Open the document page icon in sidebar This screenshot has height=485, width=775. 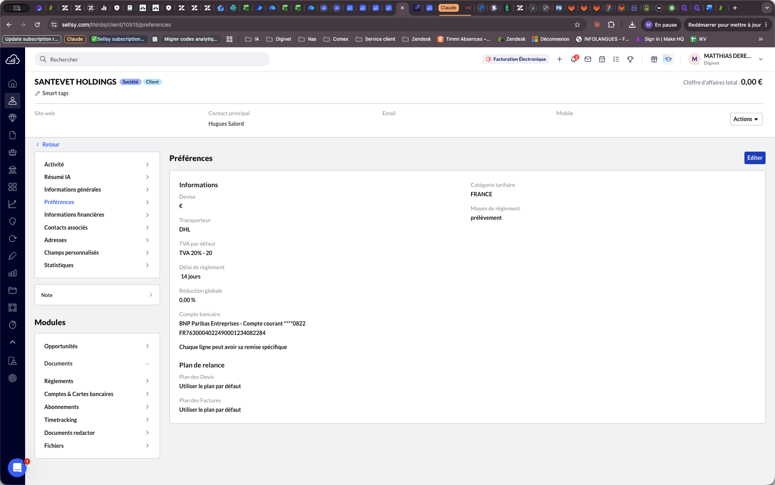click(x=13, y=135)
